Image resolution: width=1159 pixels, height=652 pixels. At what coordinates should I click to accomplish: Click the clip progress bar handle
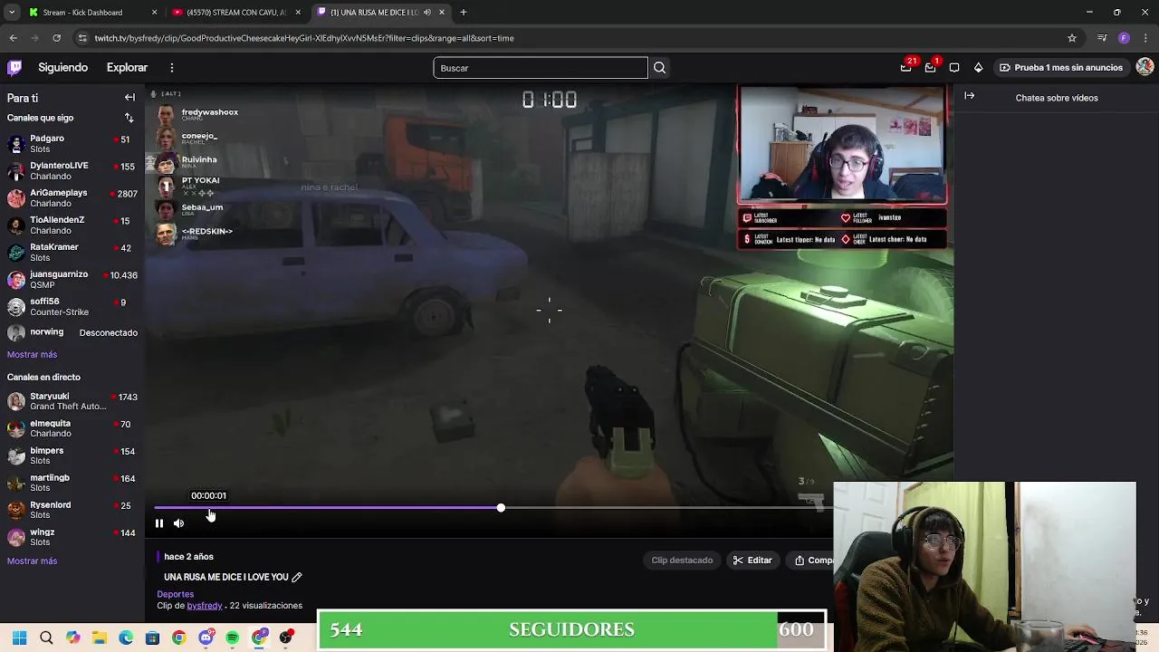[x=501, y=508]
